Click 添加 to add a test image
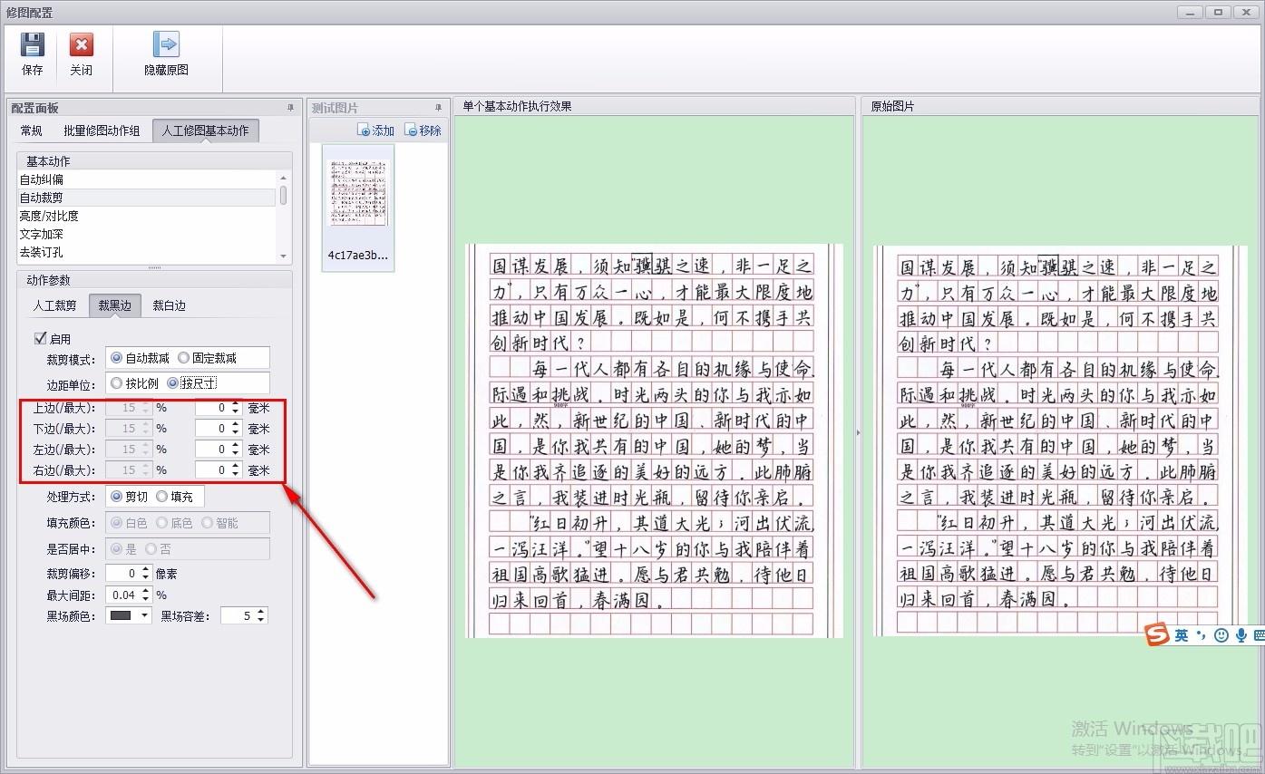 tap(376, 131)
